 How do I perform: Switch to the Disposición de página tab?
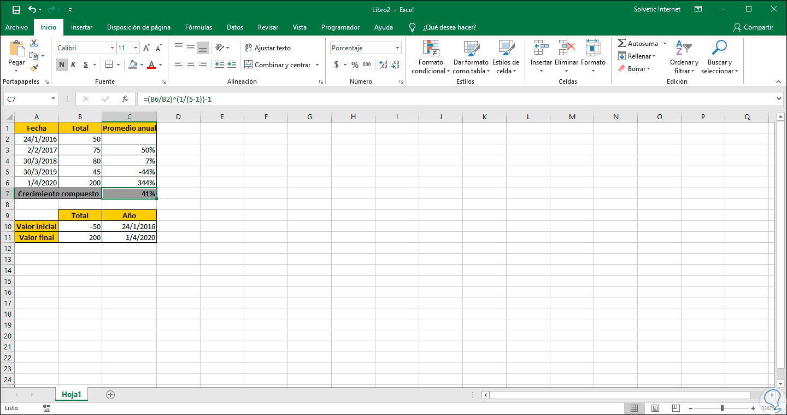pyautogui.click(x=139, y=27)
